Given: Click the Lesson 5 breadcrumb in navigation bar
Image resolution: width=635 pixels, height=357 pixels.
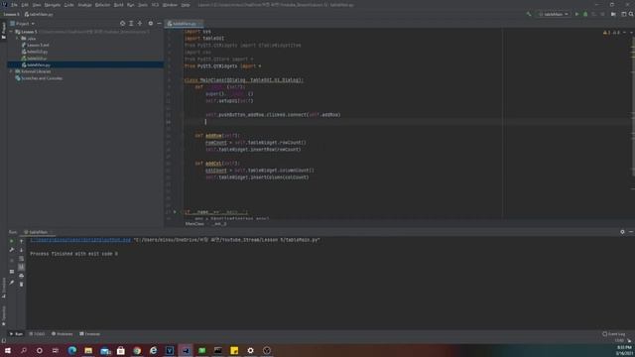Looking at the screenshot, I should click(x=11, y=14).
